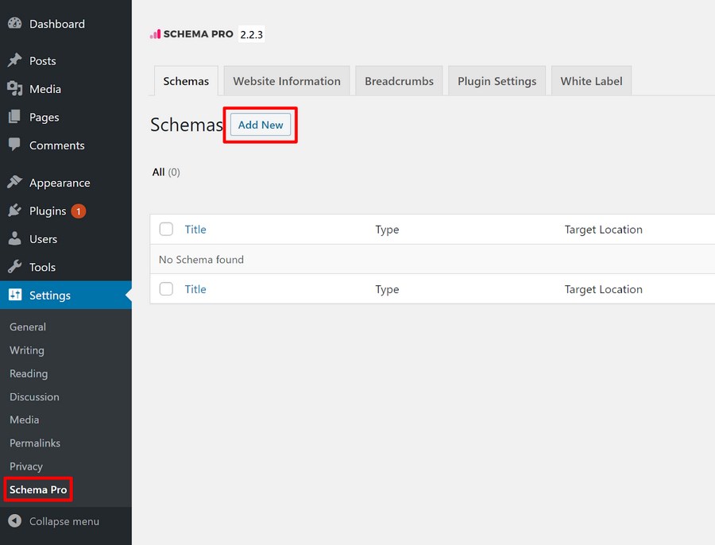The image size is (715, 545).
Task: Click the Posts pushpin icon
Action: (14, 60)
